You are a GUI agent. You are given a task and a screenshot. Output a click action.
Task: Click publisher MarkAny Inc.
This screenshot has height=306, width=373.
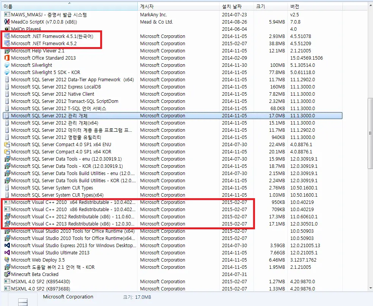pyautogui.click(x=153, y=15)
